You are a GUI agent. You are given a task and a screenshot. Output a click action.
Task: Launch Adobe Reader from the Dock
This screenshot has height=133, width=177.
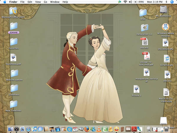[134, 129]
